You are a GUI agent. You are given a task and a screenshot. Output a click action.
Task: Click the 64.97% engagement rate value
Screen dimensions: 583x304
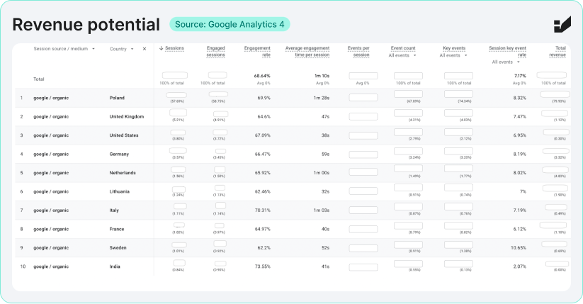click(x=263, y=229)
